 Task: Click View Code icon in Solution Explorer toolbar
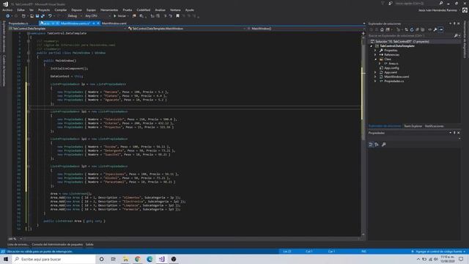[430, 29]
